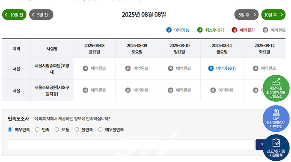
Task: Click red 예약불가 legend icon
Action: pos(235,30)
